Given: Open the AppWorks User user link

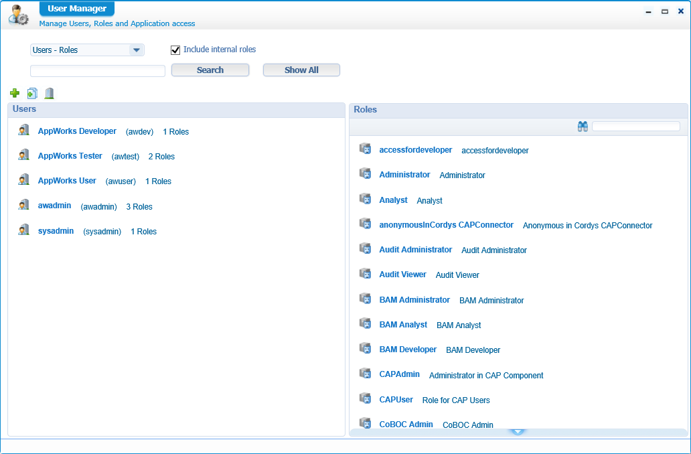Looking at the screenshot, I should (67, 181).
